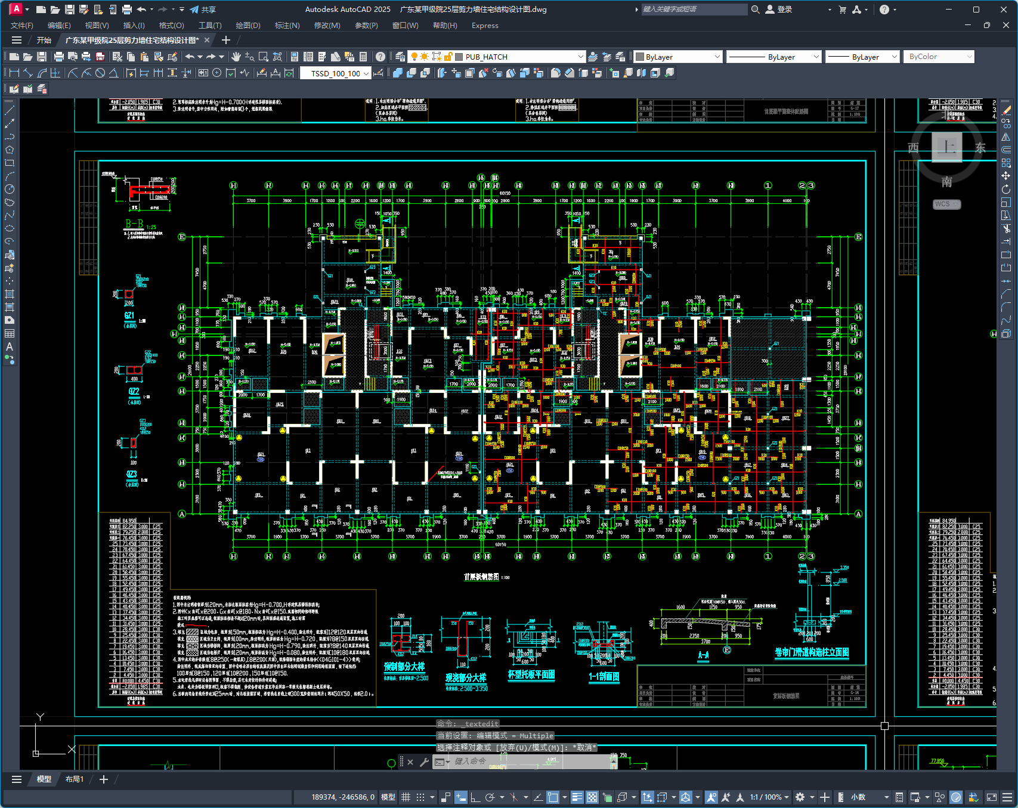Click the ByLayer color swatch square
This screenshot has width=1018, height=808.
coord(640,57)
